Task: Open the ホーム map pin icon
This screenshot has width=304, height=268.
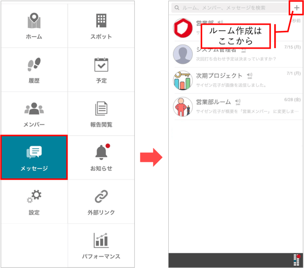Action: (34, 20)
